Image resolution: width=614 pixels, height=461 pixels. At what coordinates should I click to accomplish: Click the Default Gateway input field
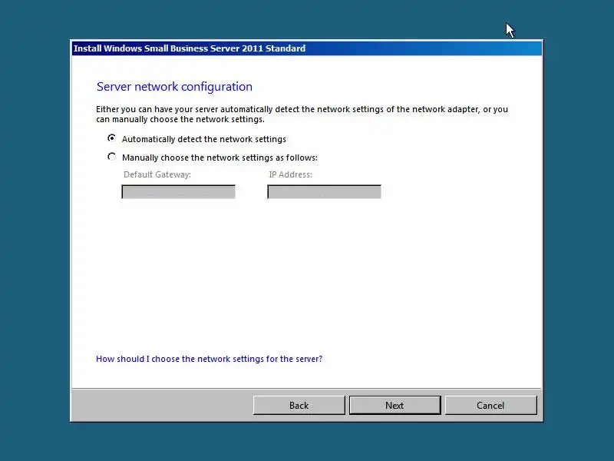(179, 192)
